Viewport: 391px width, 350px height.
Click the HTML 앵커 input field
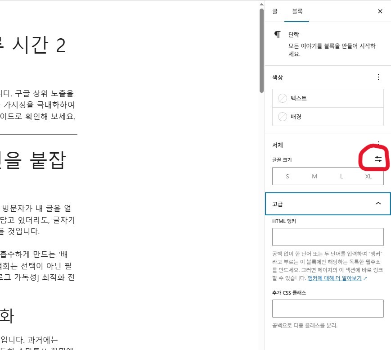(328, 236)
